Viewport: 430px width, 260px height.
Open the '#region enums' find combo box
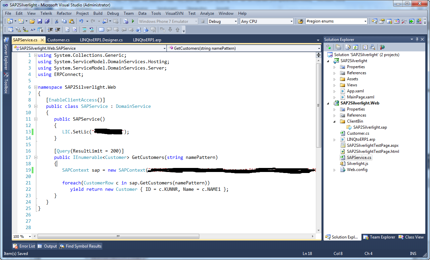[337, 21]
